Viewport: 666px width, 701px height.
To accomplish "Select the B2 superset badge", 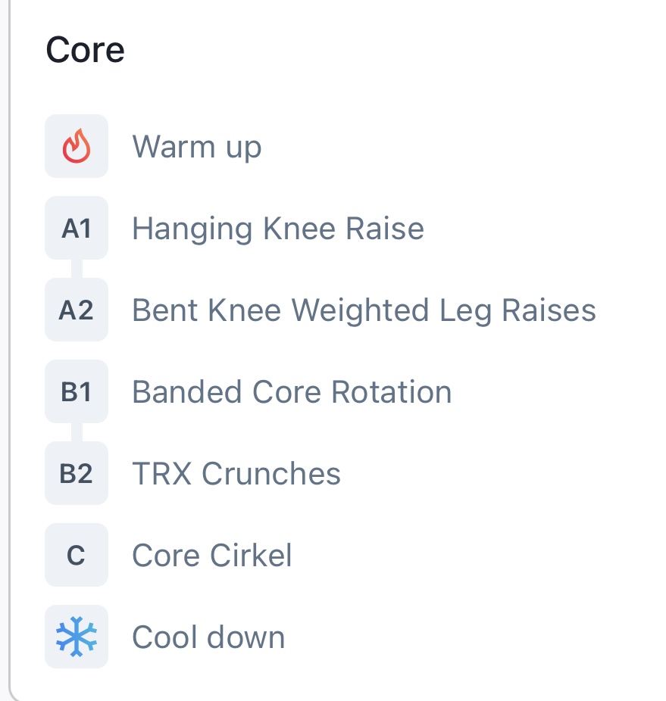I will (x=77, y=473).
